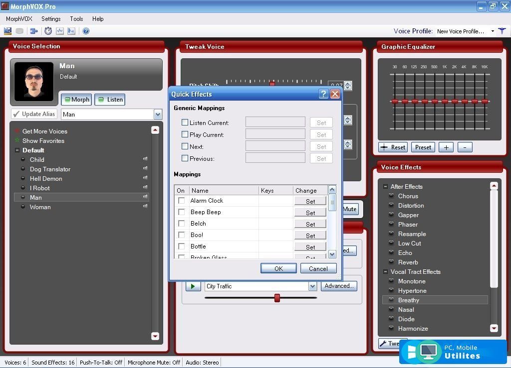Click the Set button for Beep Beep
This screenshot has height=368, width=511.
[310, 213]
